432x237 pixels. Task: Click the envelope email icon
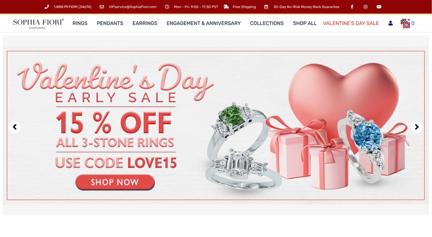[x=102, y=7]
